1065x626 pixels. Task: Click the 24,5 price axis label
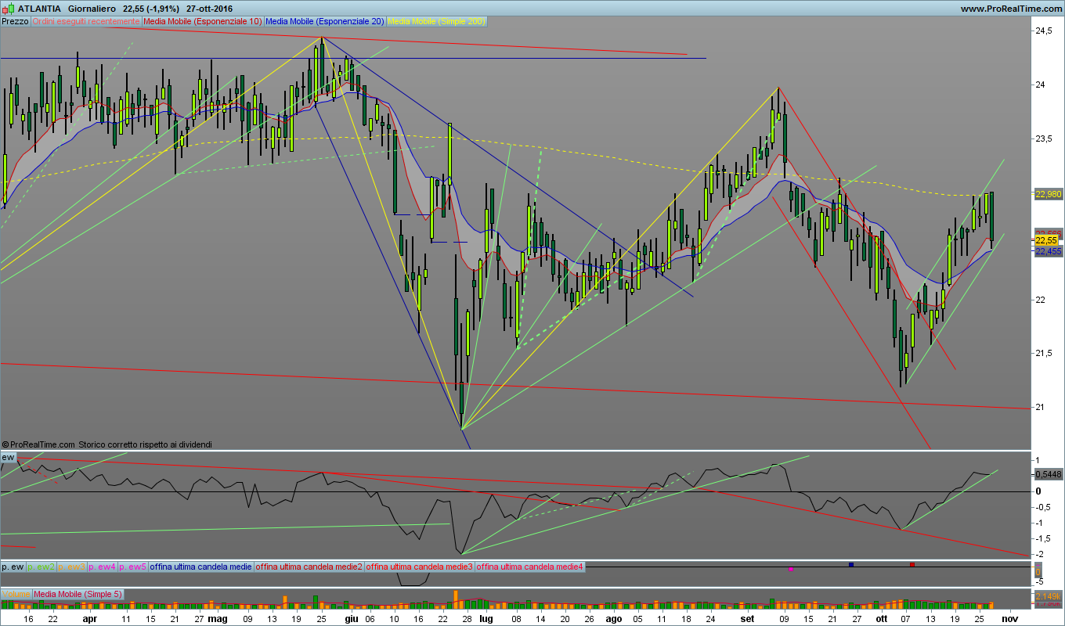point(1044,31)
